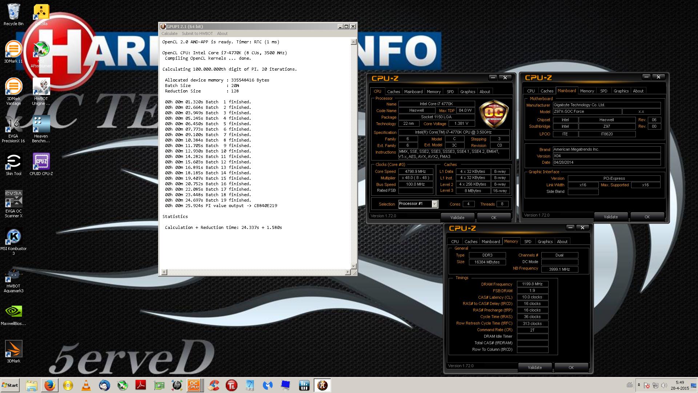Launch CCleaner from the taskbar
Screen dimensions: 698x393
pyautogui.click(x=213, y=385)
